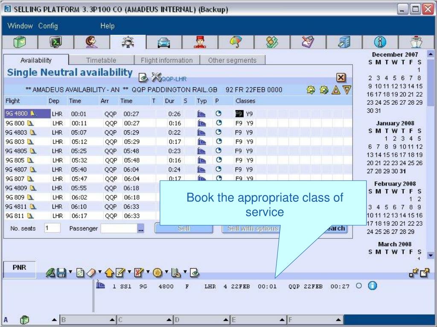Click the calendar scrollbar up arrow
Image resolution: width=437 pixels, height=327 pixels.
431,54
